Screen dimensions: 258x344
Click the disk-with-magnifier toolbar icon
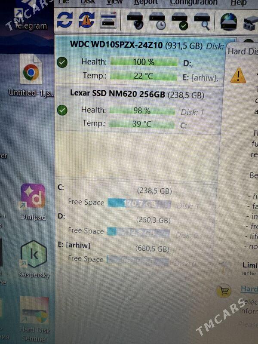click(202, 21)
